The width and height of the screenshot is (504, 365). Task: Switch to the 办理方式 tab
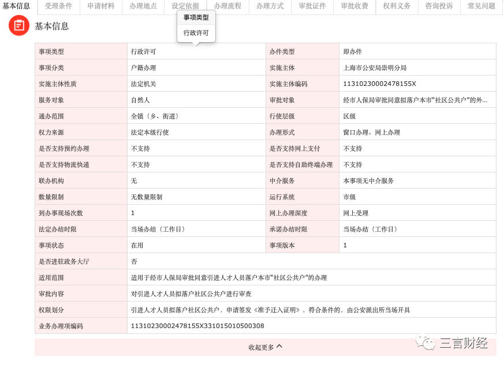(x=270, y=6)
